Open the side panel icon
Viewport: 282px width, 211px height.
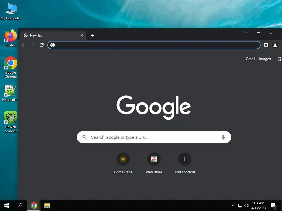pos(266,45)
